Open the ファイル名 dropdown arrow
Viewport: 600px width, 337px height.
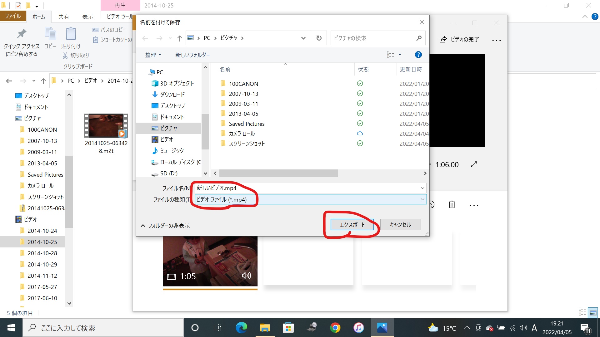[x=422, y=188]
